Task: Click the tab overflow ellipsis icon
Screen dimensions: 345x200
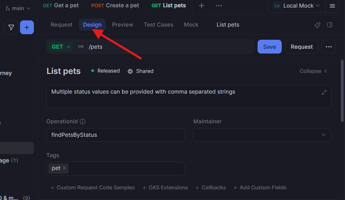Action: point(218,6)
